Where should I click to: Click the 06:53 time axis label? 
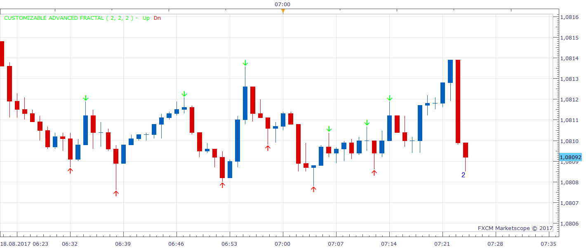[229, 244]
